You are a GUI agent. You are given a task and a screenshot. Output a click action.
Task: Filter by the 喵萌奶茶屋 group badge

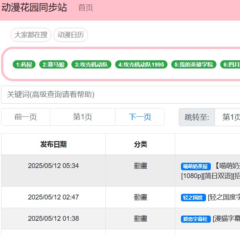[x=196, y=167]
